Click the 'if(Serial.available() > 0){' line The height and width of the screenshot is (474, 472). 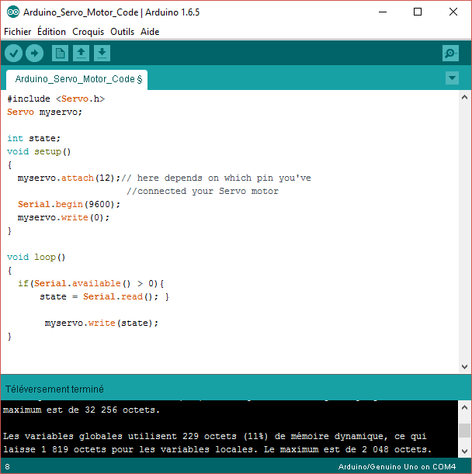(x=91, y=284)
